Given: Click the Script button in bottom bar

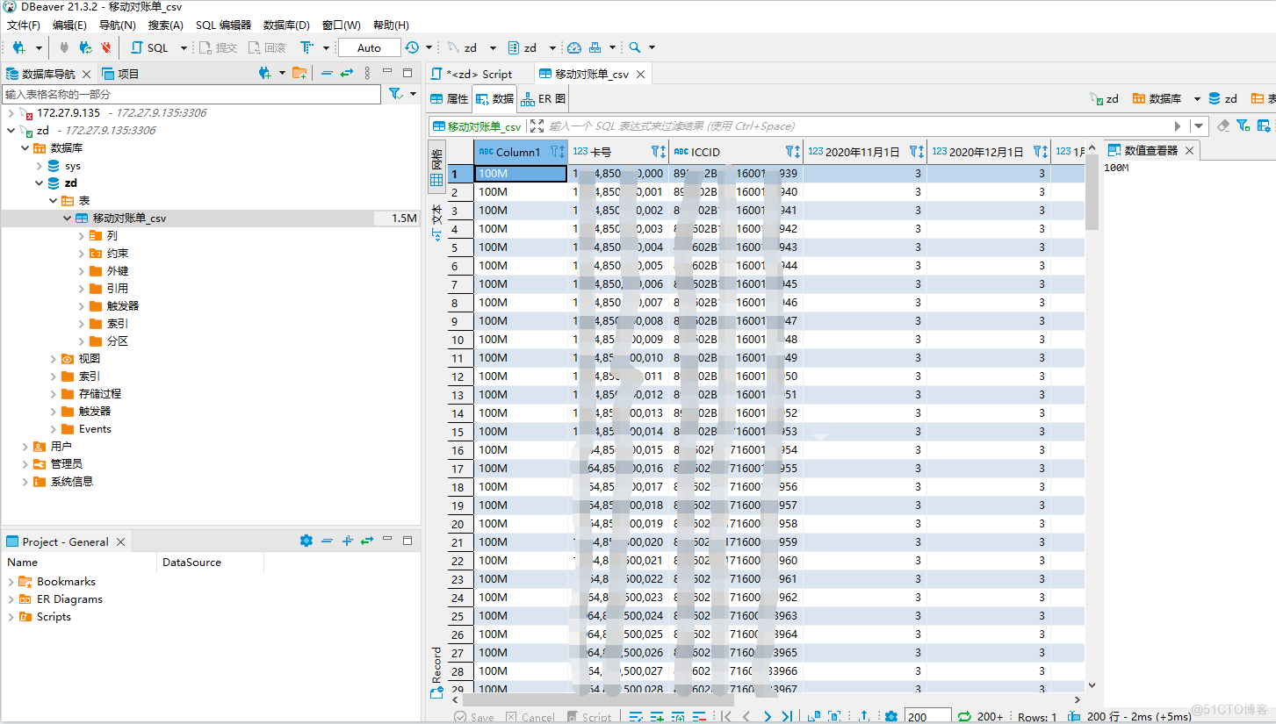Looking at the screenshot, I should point(588,717).
